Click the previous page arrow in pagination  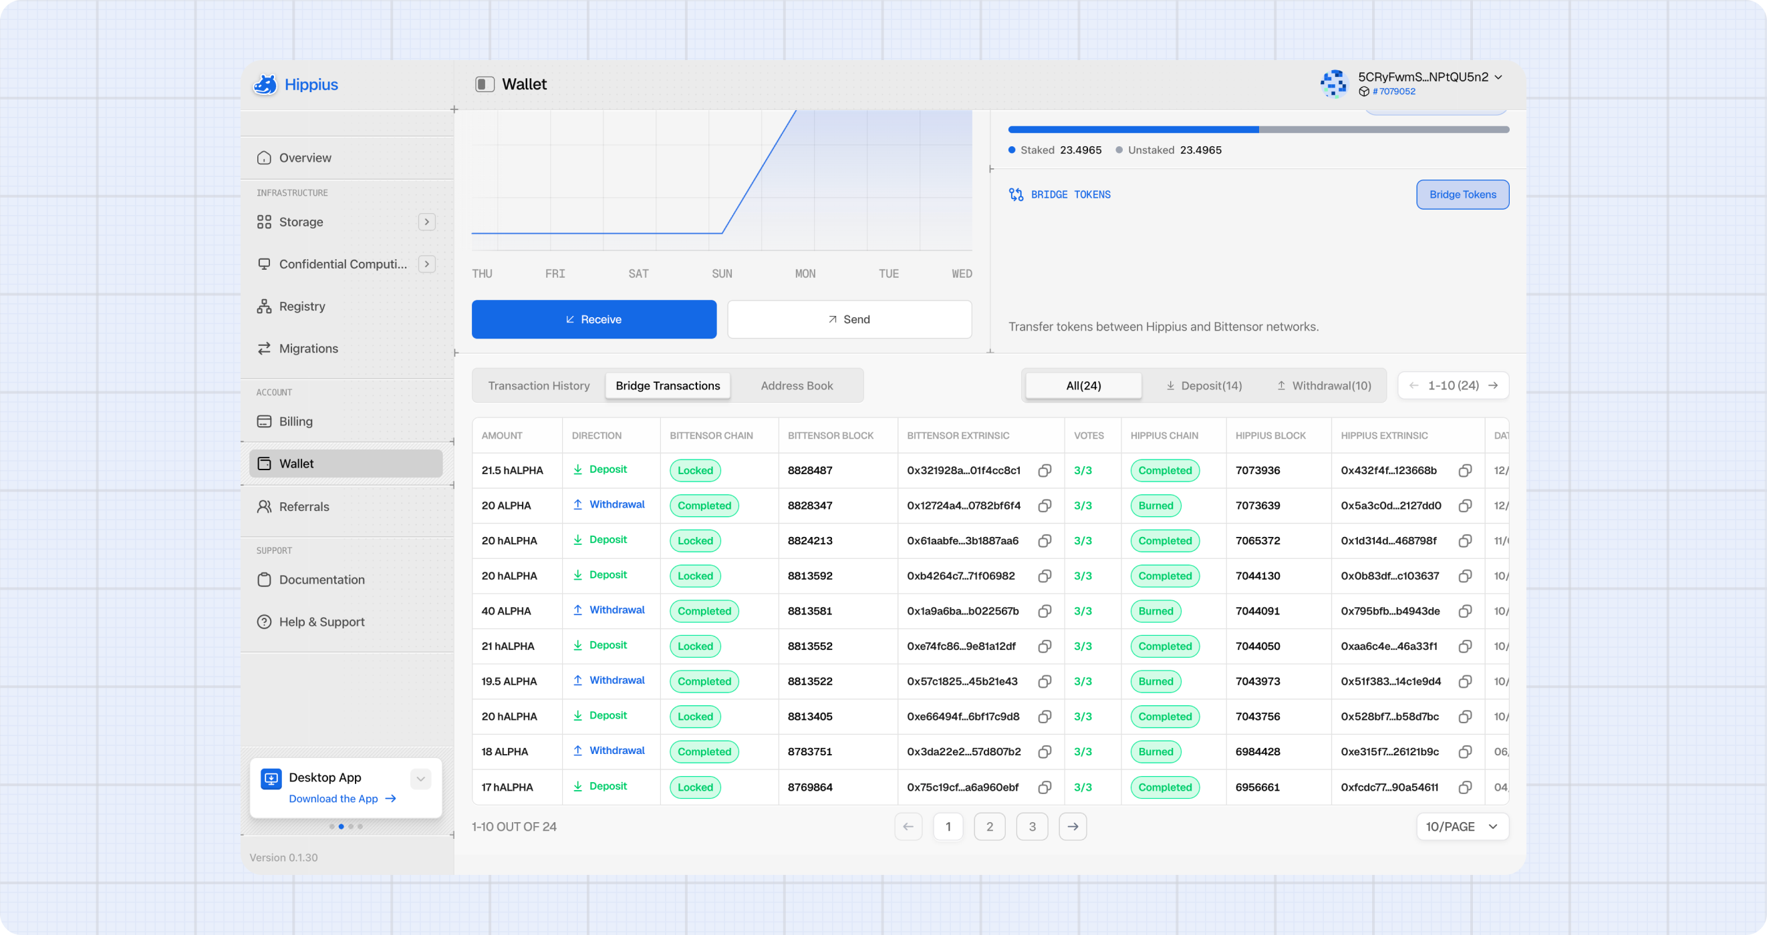908,827
